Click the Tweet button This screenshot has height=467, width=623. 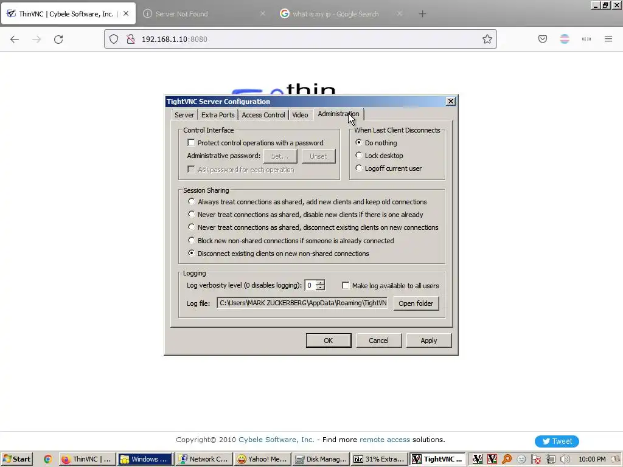[x=557, y=441]
